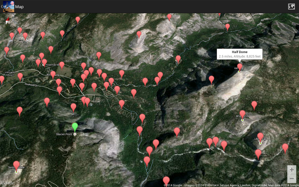299x187 pixels.
Task: Tap the Glacier Point map label
Action: click(64, 134)
